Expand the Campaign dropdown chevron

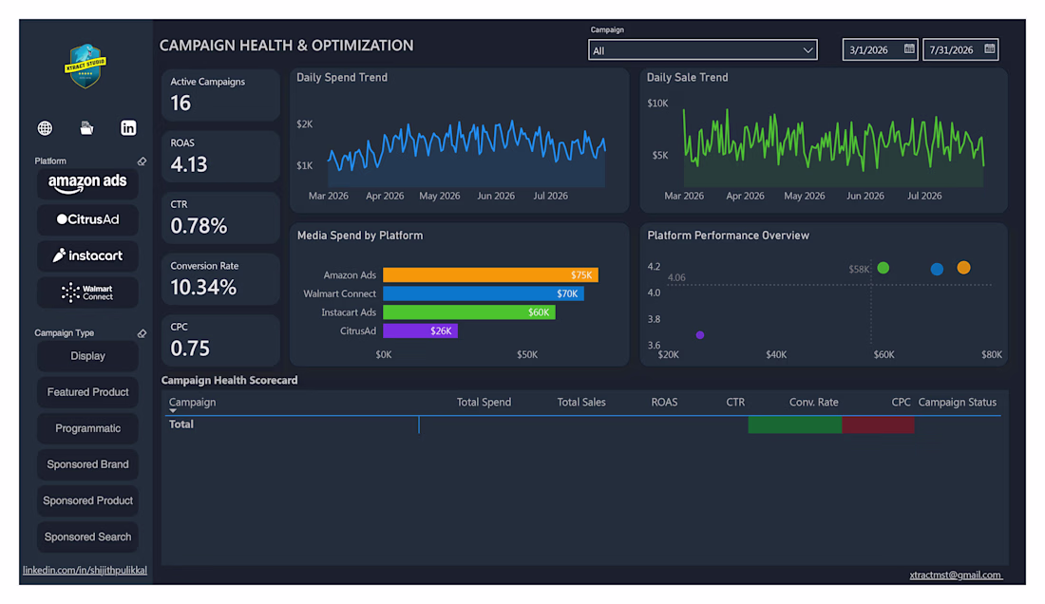(x=807, y=50)
